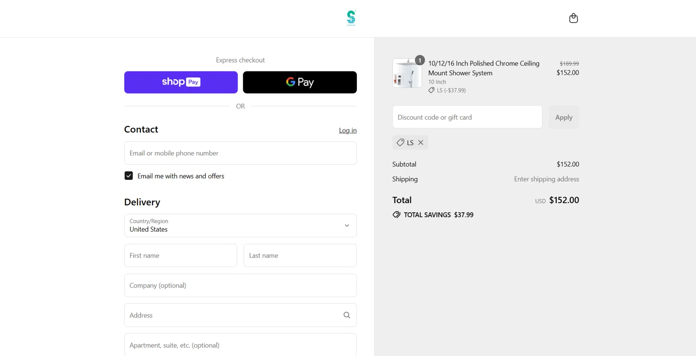Screen dimensions: 696x356
Task: Click the struck-through $189.99 original price
Action: tap(569, 64)
